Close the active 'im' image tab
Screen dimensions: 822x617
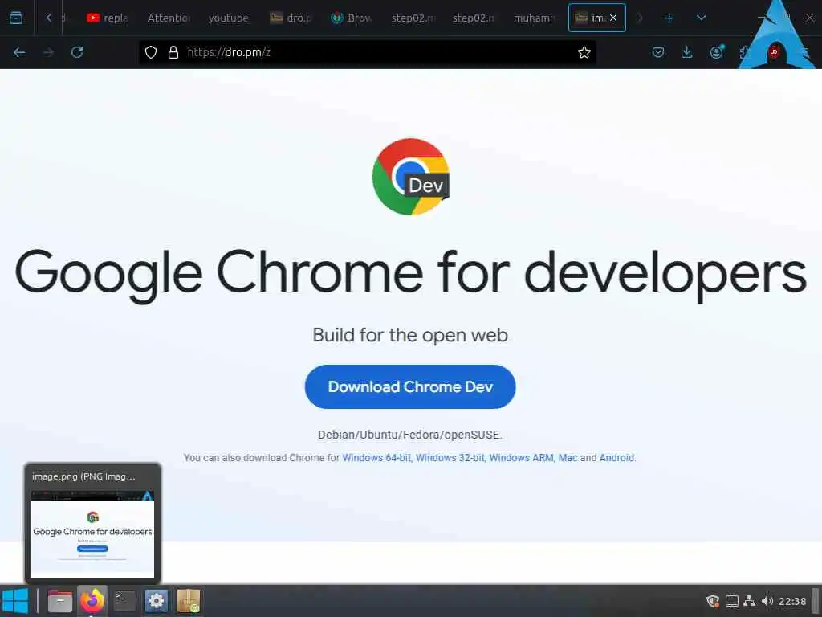click(x=613, y=18)
